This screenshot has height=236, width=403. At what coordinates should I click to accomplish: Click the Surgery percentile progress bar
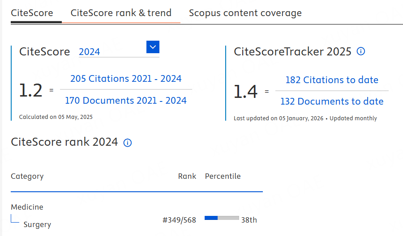pyautogui.click(x=221, y=218)
